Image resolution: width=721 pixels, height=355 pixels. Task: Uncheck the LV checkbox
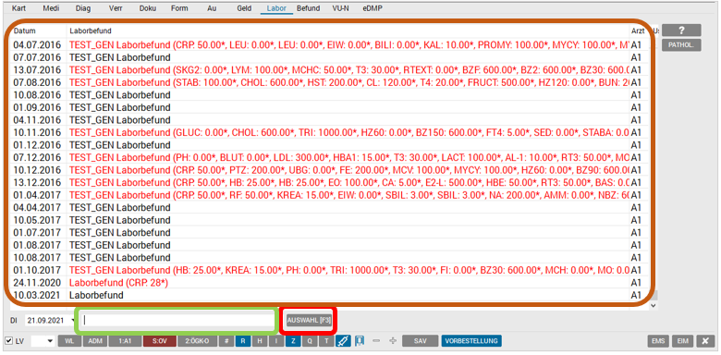[x=8, y=341]
